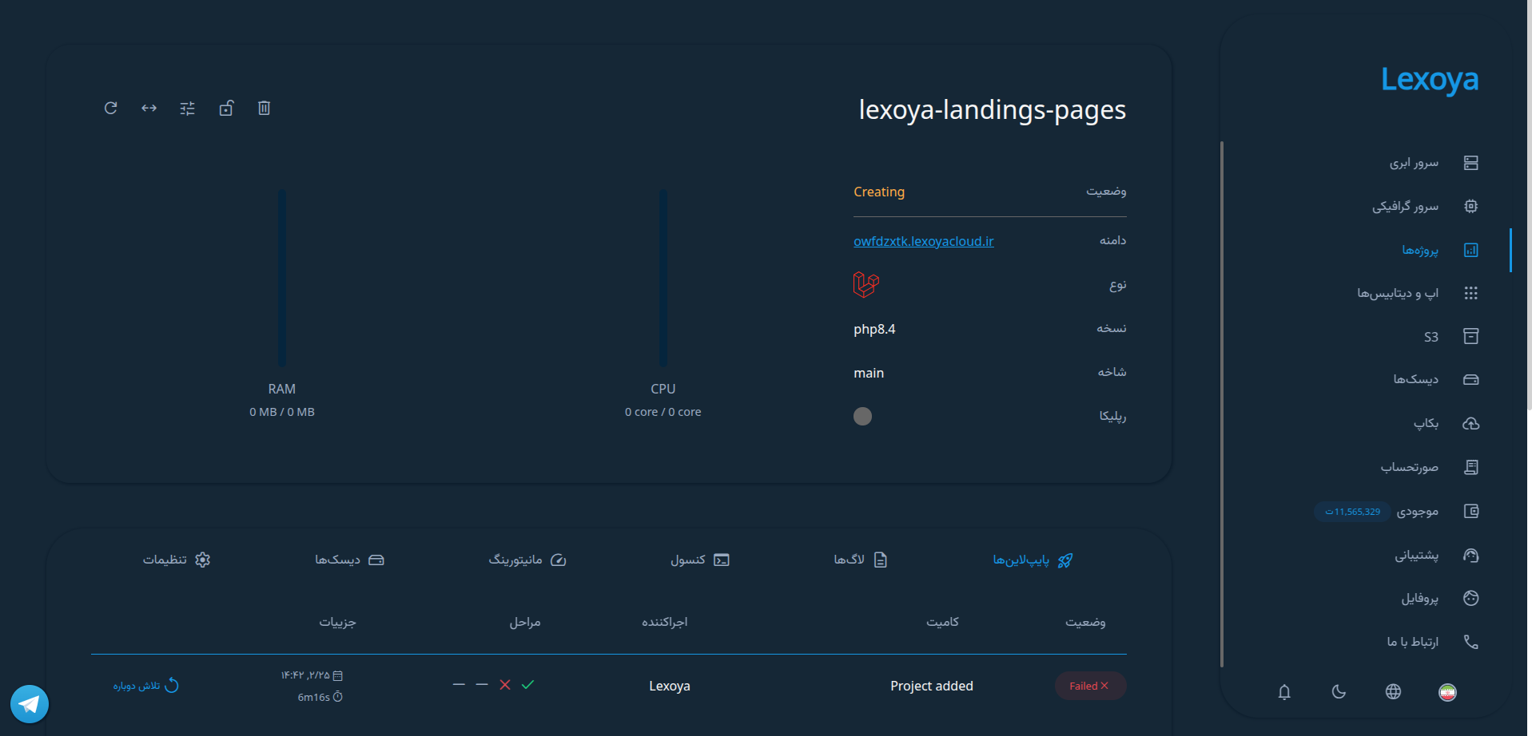Click the 0 core / 0 core text
This screenshot has width=1532, height=736.
pos(663,412)
